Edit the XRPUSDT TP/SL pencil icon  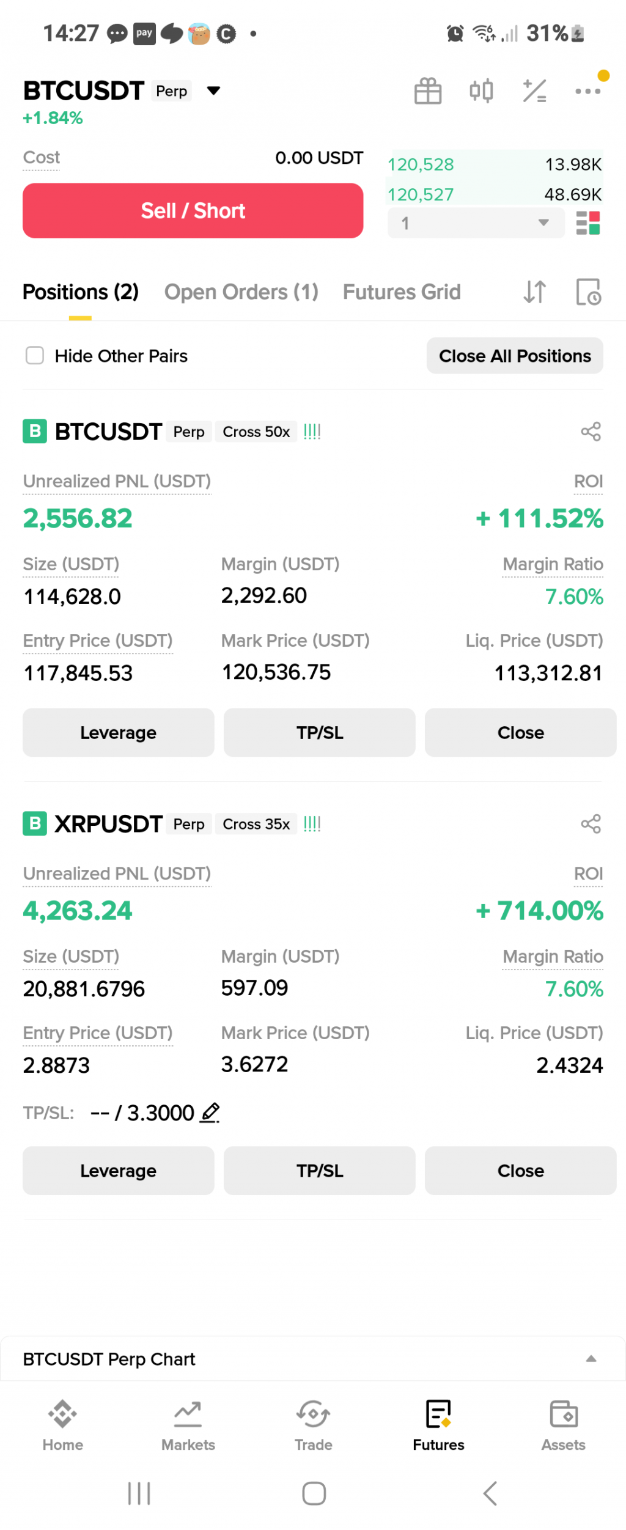pos(210,1113)
